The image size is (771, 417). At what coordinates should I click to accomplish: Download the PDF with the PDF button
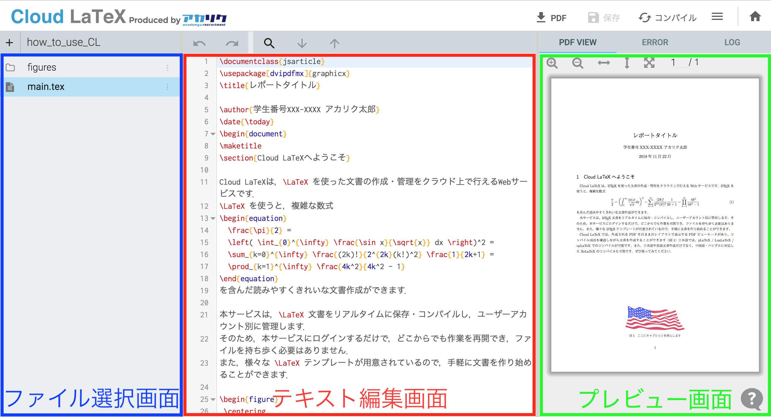pyautogui.click(x=551, y=18)
